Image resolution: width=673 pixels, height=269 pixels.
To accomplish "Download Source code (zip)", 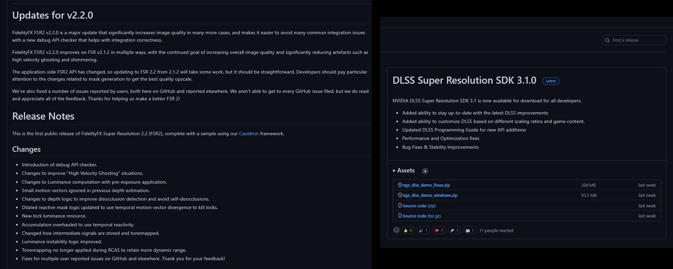I will coord(419,206).
